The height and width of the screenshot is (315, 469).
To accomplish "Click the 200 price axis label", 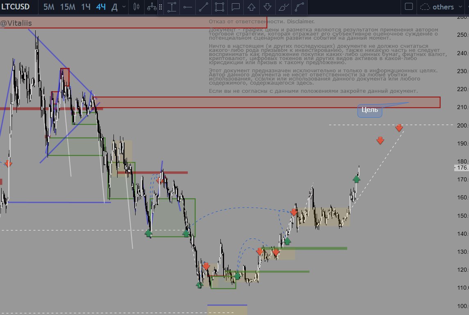I will pos(462,125).
